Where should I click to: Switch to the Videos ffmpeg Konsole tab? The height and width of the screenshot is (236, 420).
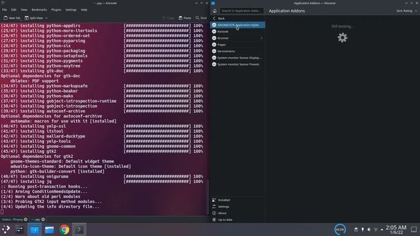(x=12, y=220)
